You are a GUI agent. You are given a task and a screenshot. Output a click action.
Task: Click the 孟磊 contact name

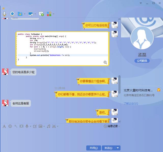(142, 55)
